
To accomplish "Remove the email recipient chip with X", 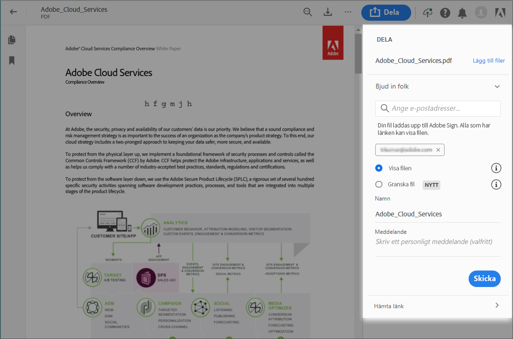I will point(438,150).
